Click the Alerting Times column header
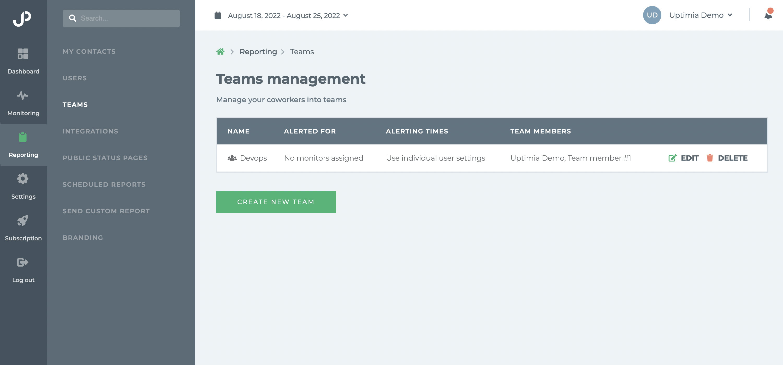 [417, 131]
